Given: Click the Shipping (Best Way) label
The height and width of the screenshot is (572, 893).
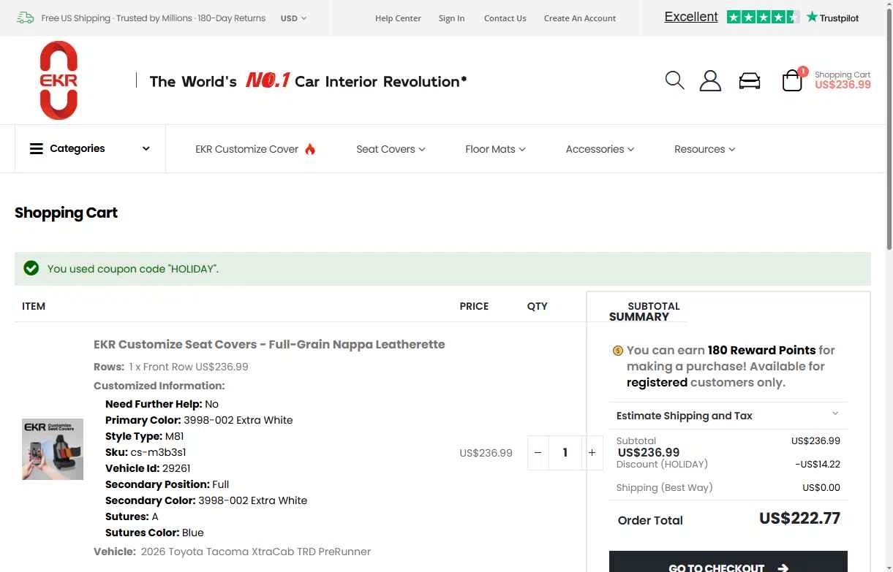Looking at the screenshot, I should (664, 487).
